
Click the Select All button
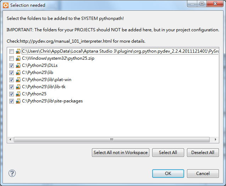click(x=168, y=153)
